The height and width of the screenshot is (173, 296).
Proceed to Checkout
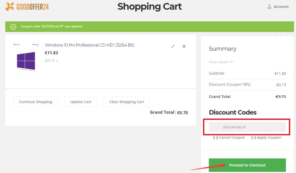point(247,165)
